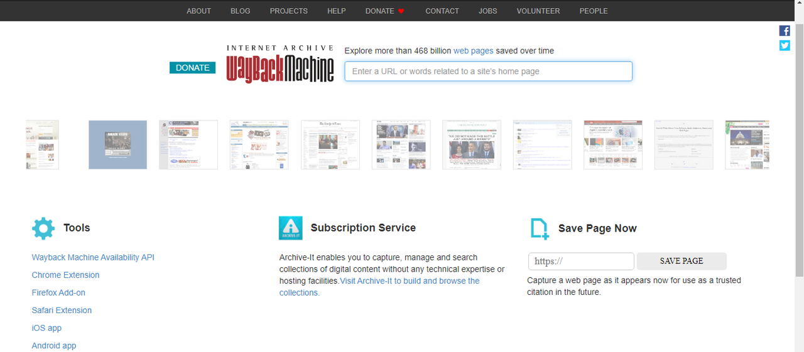Screen dimensions: 804x352
Task: Click the red heart beside DONATE
Action: tap(401, 11)
